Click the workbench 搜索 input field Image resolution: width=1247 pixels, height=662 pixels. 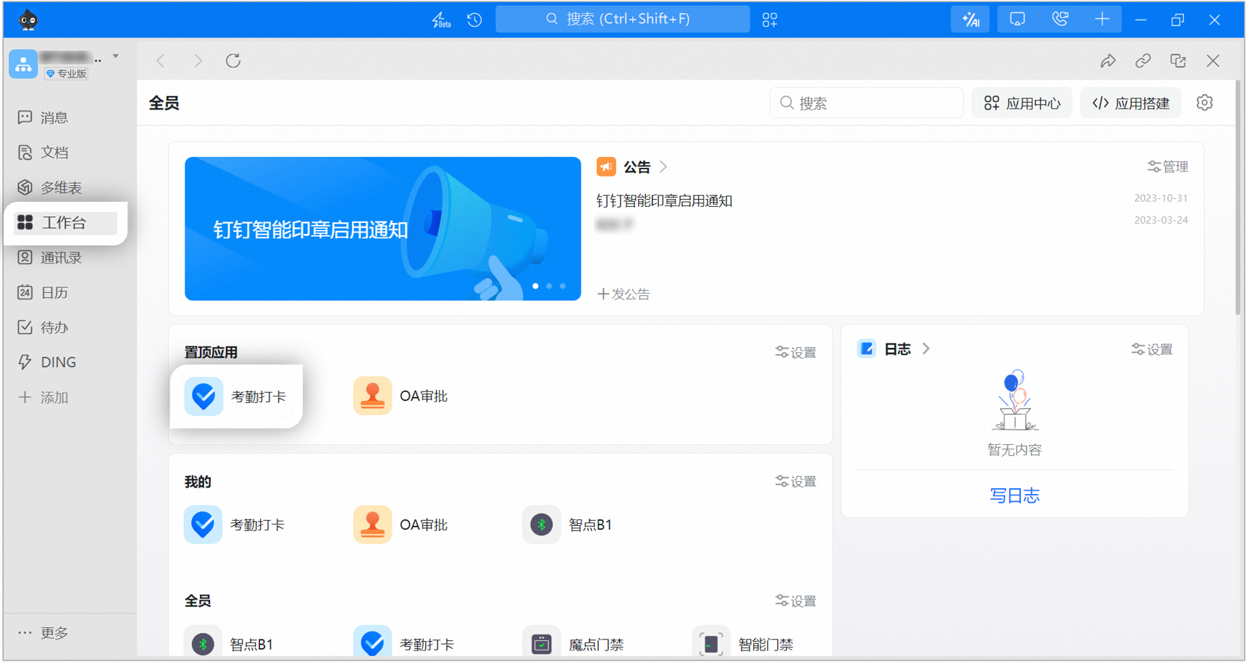click(866, 103)
